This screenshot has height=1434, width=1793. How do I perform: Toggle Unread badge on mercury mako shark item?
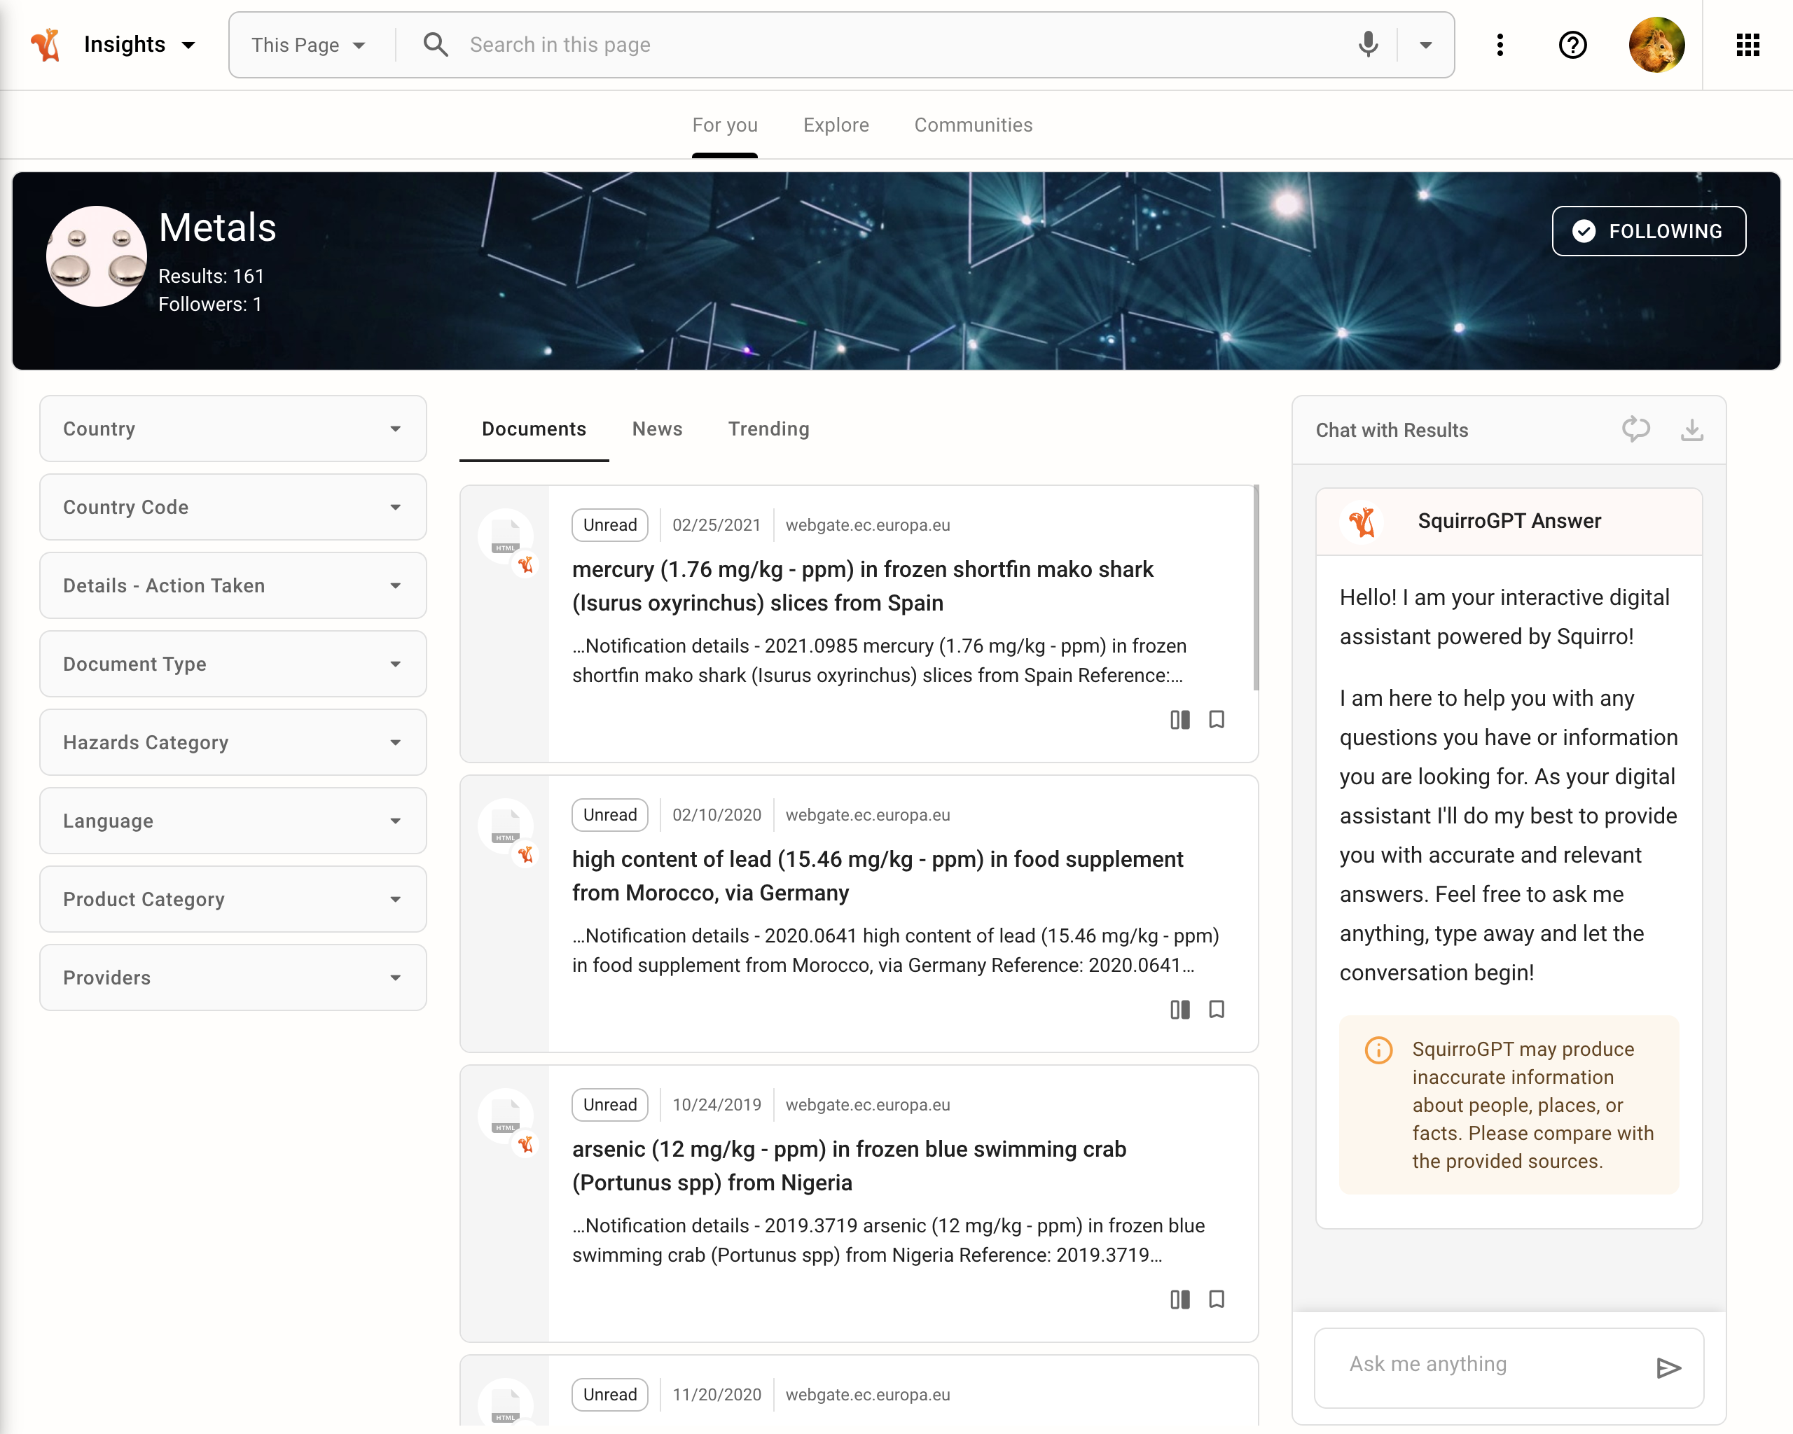(609, 525)
